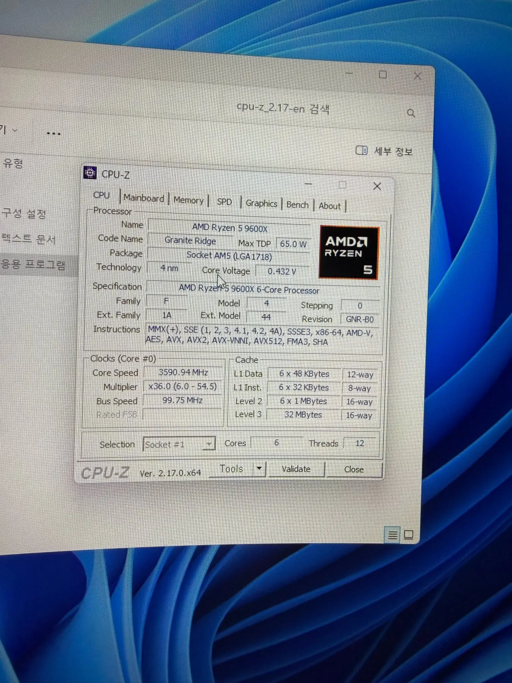The image size is (512, 683).
Task: Open the details pane icon in Explorer
Action: coord(361,150)
